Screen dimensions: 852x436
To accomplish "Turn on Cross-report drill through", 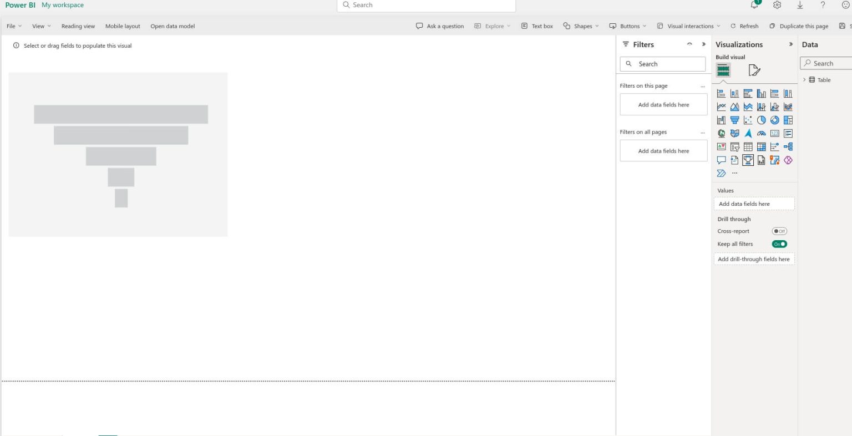I will 779,231.
